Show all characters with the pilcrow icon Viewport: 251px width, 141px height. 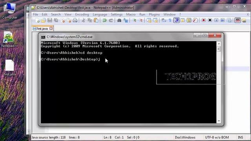click(170, 20)
